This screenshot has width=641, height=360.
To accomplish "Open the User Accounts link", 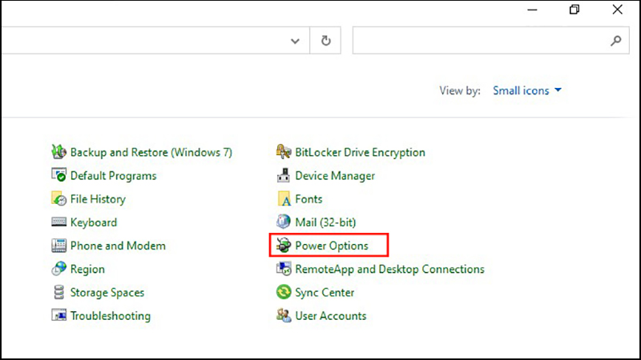I will (x=331, y=316).
